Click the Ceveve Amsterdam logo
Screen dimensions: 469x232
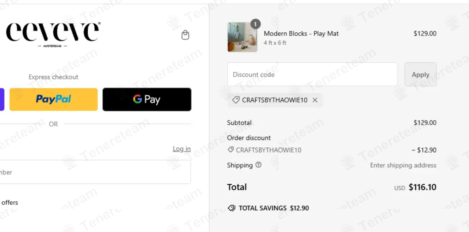(53, 34)
